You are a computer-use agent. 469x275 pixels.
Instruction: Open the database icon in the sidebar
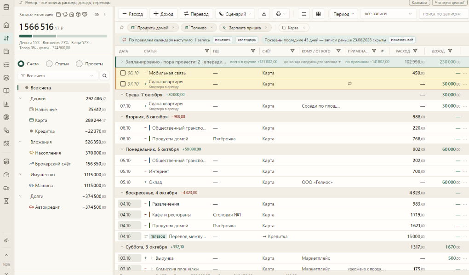(x=6, y=7)
